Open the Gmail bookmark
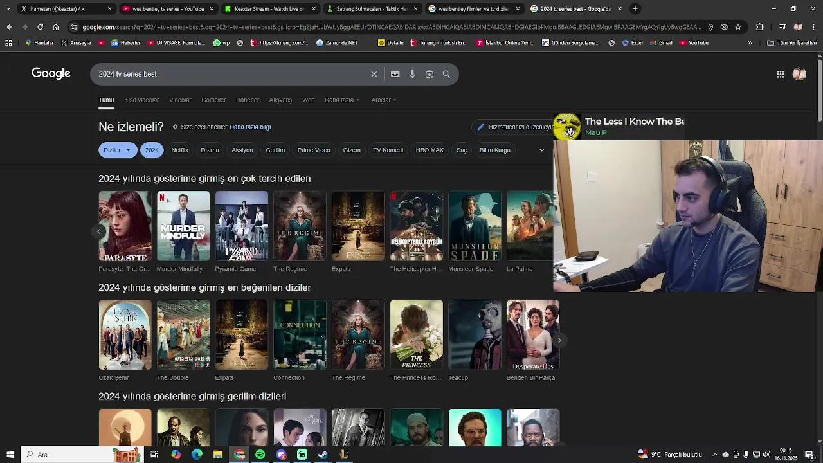The height and width of the screenshot is (463, 823). tap(661, 43)
